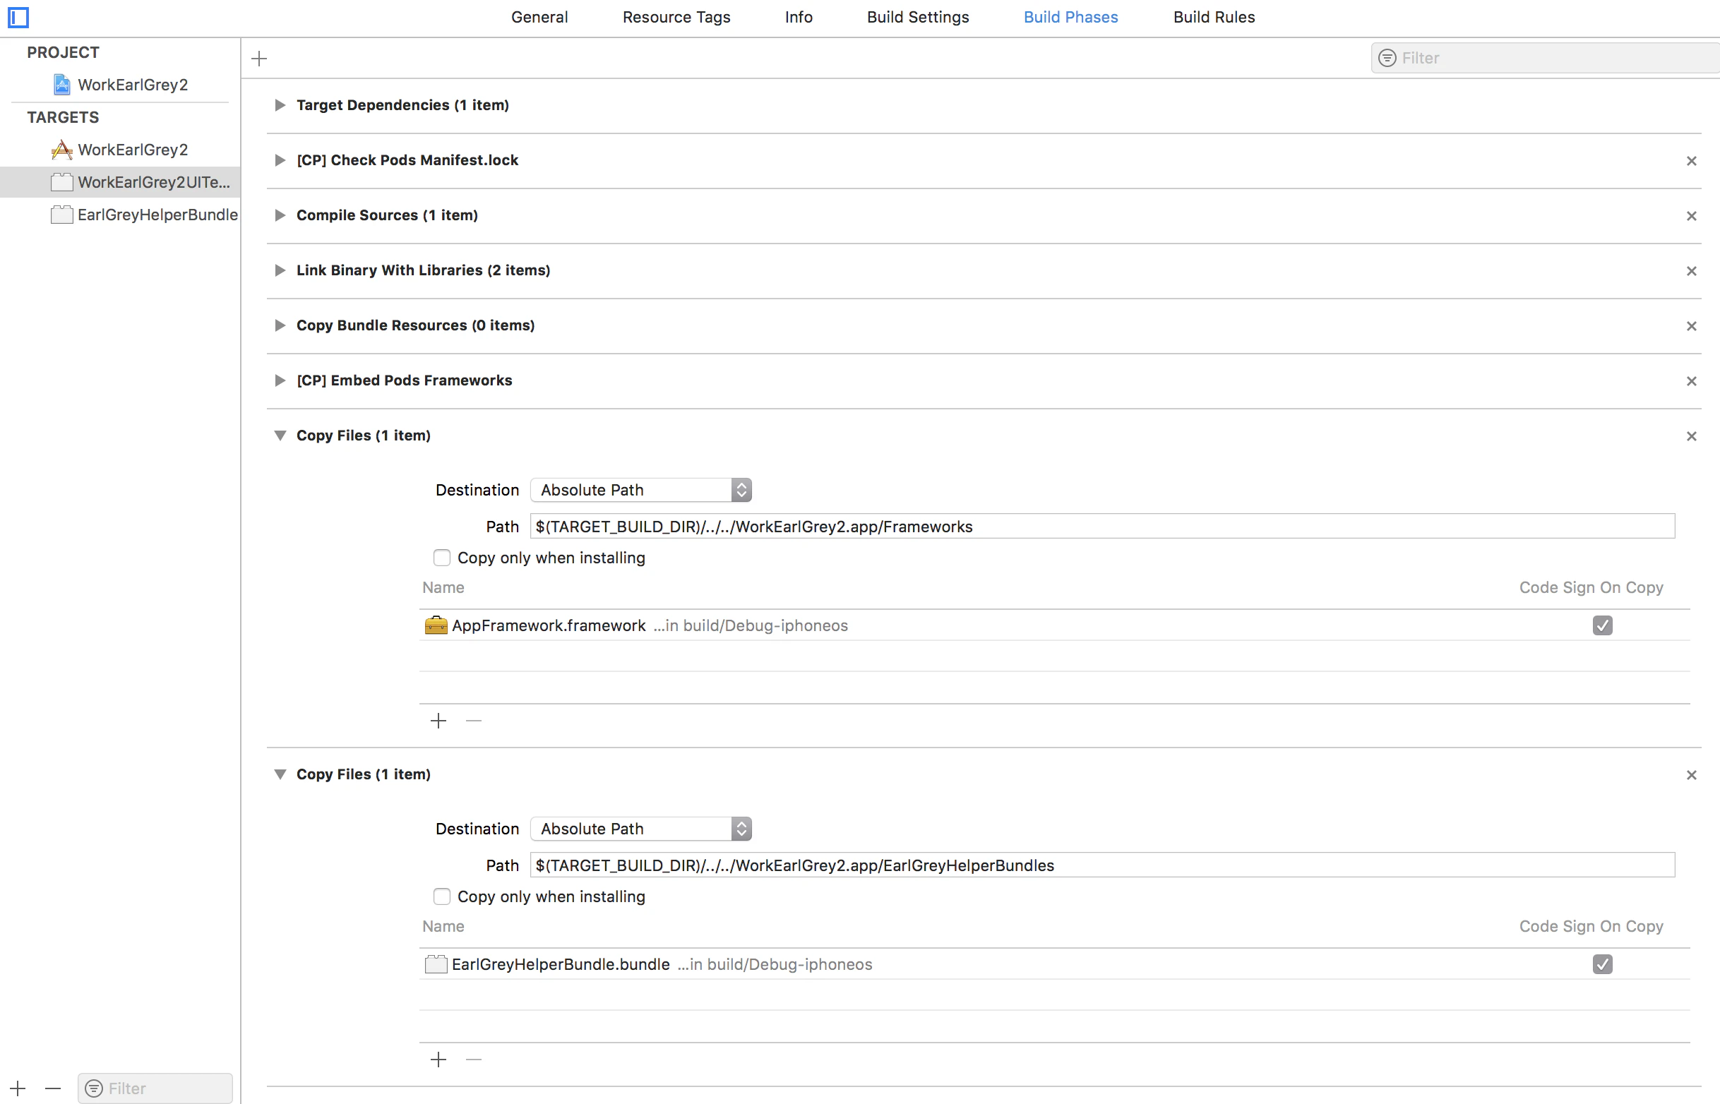Collapse the Frameworks Copy Files section
This screenshot has height=1104, width=1720.
pyautogui.click(x=280, y=435)
